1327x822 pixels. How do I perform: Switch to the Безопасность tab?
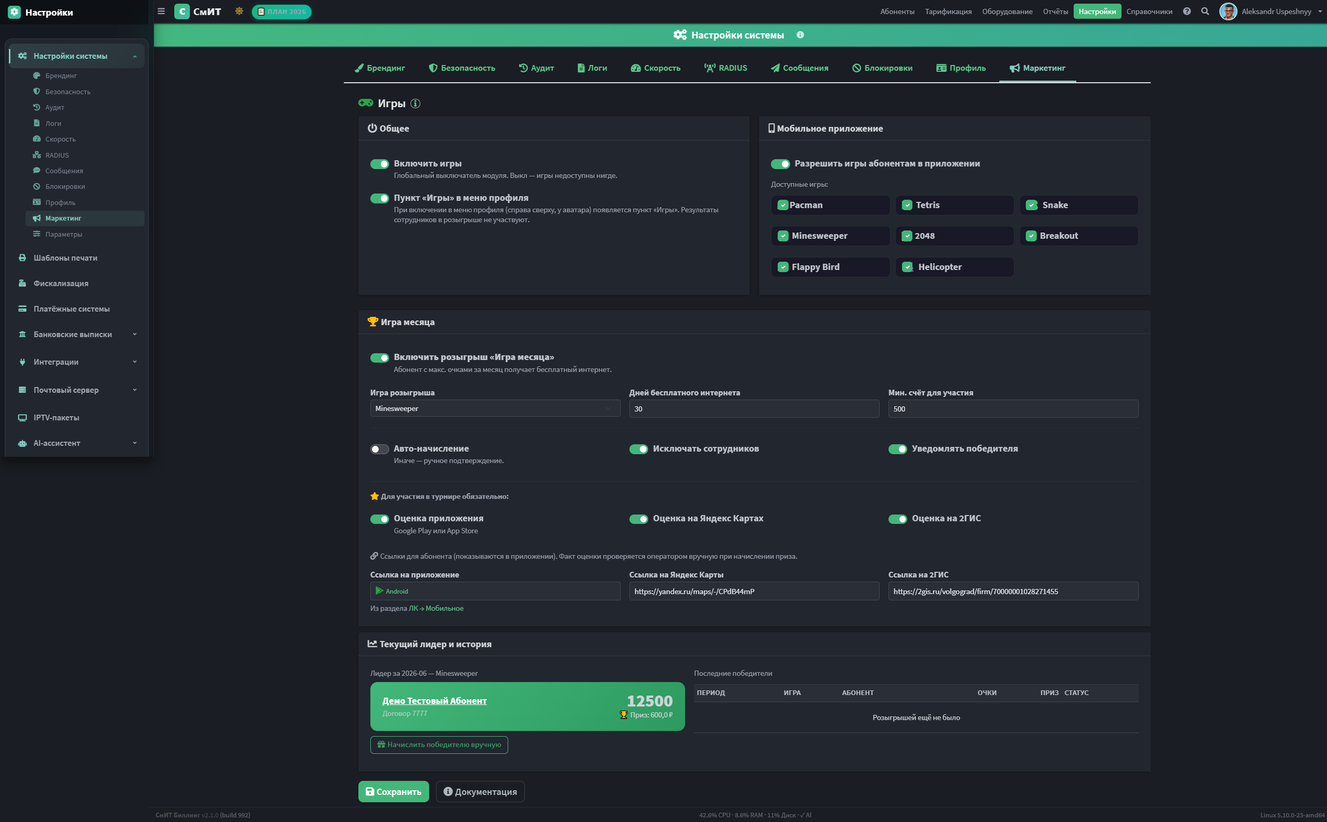462,68
